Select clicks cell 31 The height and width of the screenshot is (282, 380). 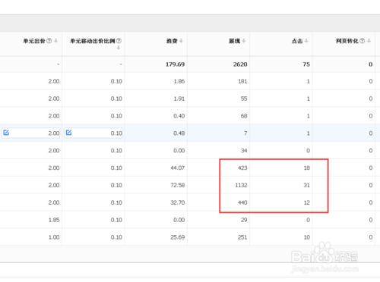[307, 185]
